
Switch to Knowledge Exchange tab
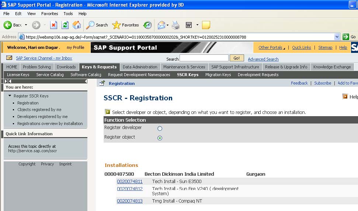point(332,67)
